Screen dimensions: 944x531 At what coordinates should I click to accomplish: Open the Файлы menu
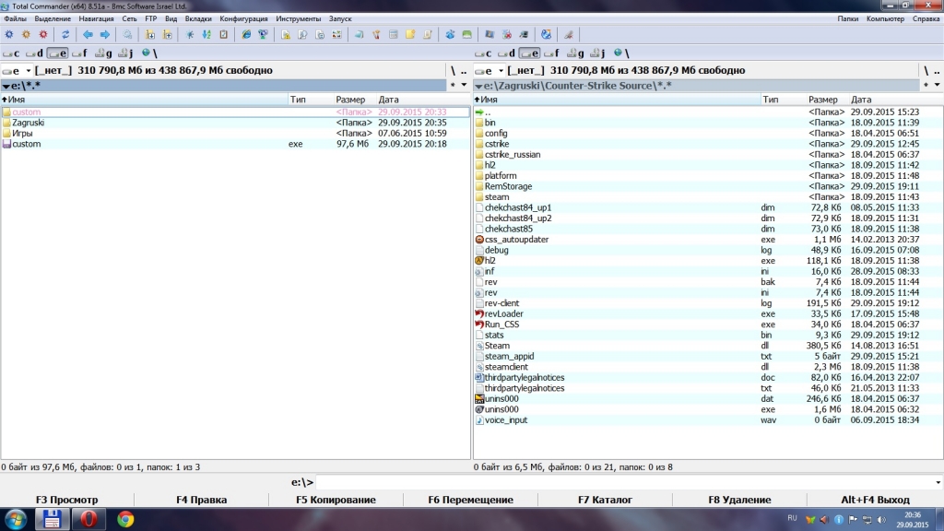coord(15,18)
